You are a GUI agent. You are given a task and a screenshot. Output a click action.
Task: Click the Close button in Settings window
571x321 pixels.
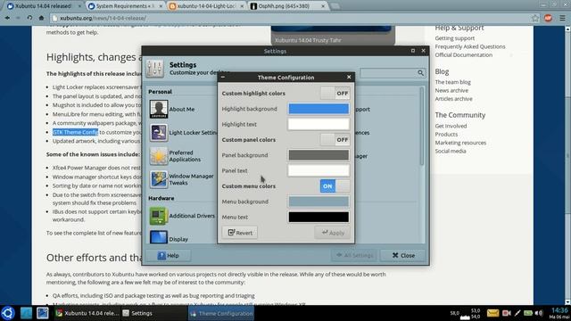click(402, 256)
